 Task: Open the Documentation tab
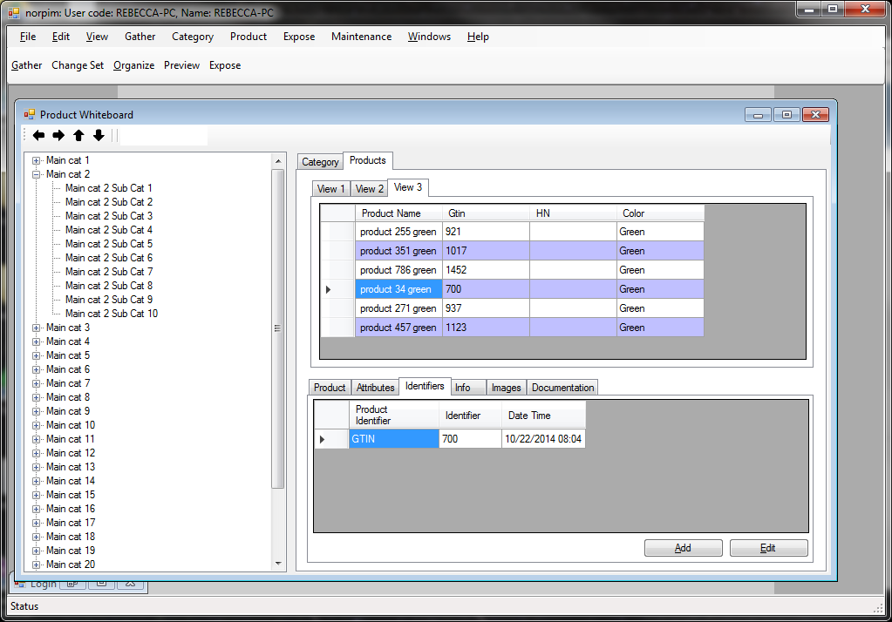562,387
